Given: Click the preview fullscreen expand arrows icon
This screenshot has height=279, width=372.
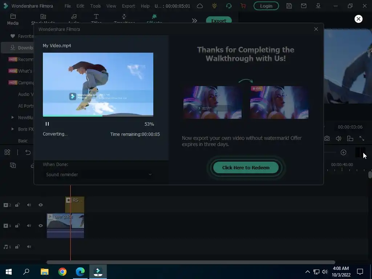Looking at the screenshot, I should tap(362, 138).
